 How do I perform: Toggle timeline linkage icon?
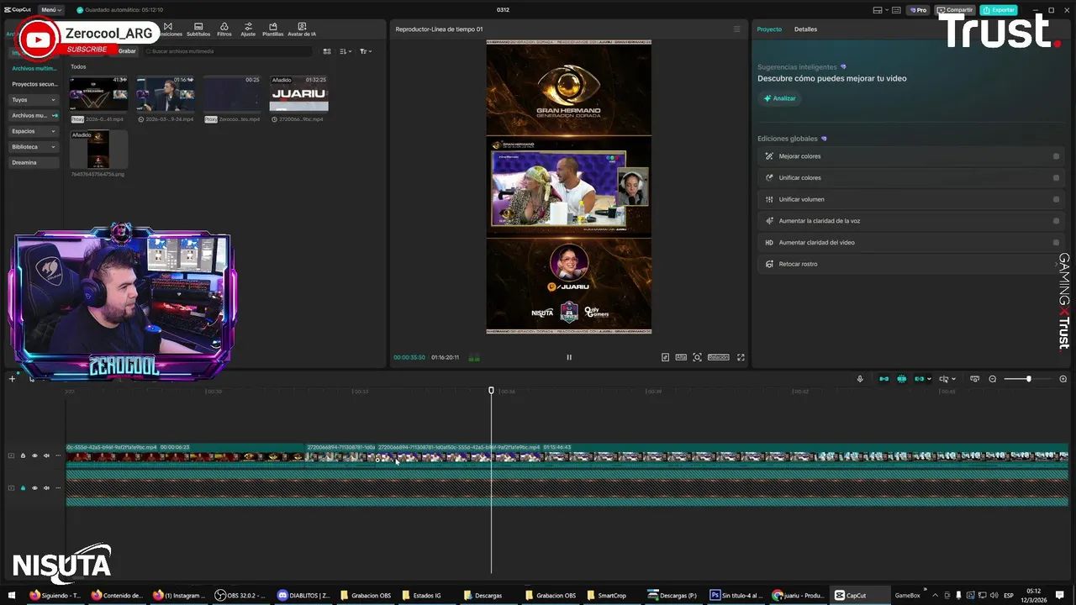[920, 379]
